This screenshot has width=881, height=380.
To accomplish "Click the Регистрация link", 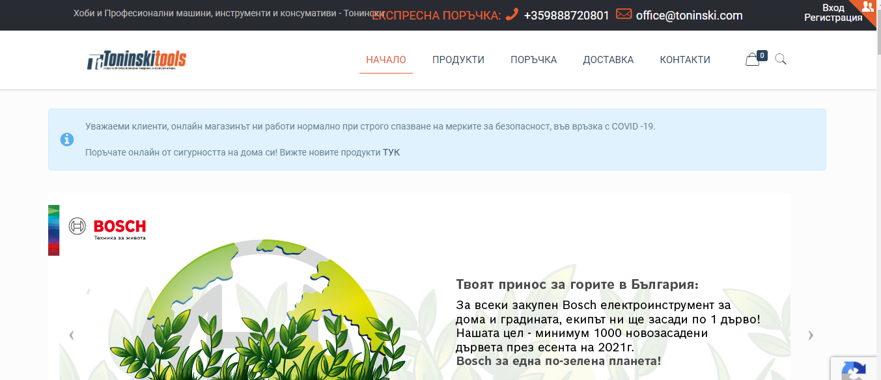I will click(833, 18).
